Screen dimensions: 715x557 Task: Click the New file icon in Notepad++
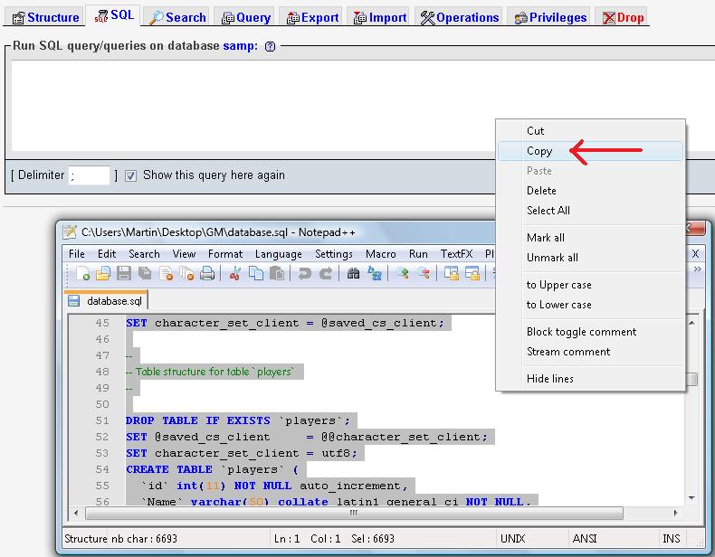pyautogui.click(x=82, y=273)
